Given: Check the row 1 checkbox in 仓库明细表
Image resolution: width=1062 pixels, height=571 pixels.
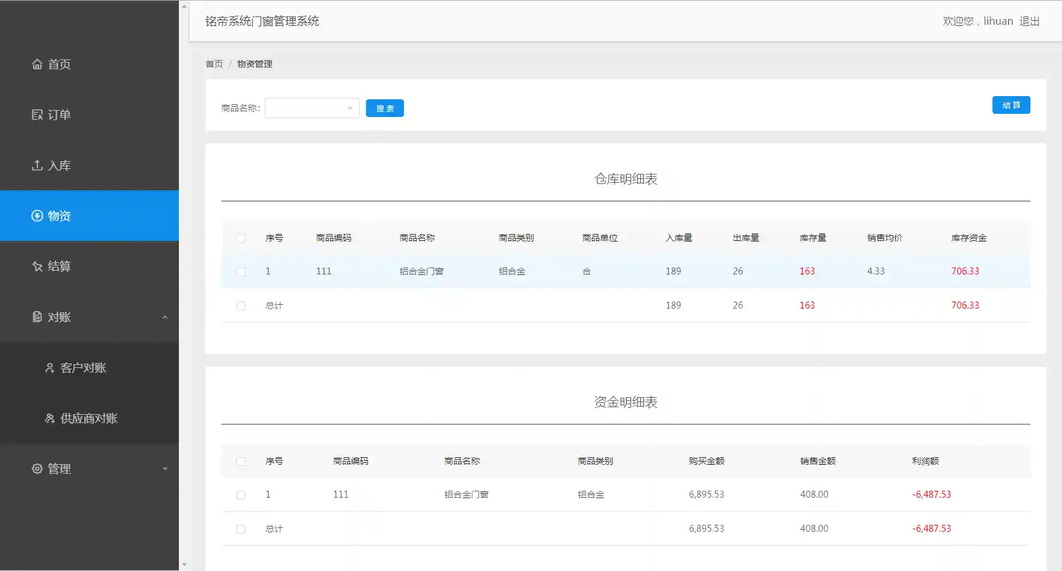Looking at the screenshot, I should pos(241,272).
